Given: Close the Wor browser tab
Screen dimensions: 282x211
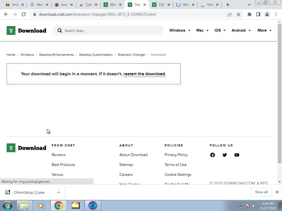Looking at the screenshot, I should [47, 5].
